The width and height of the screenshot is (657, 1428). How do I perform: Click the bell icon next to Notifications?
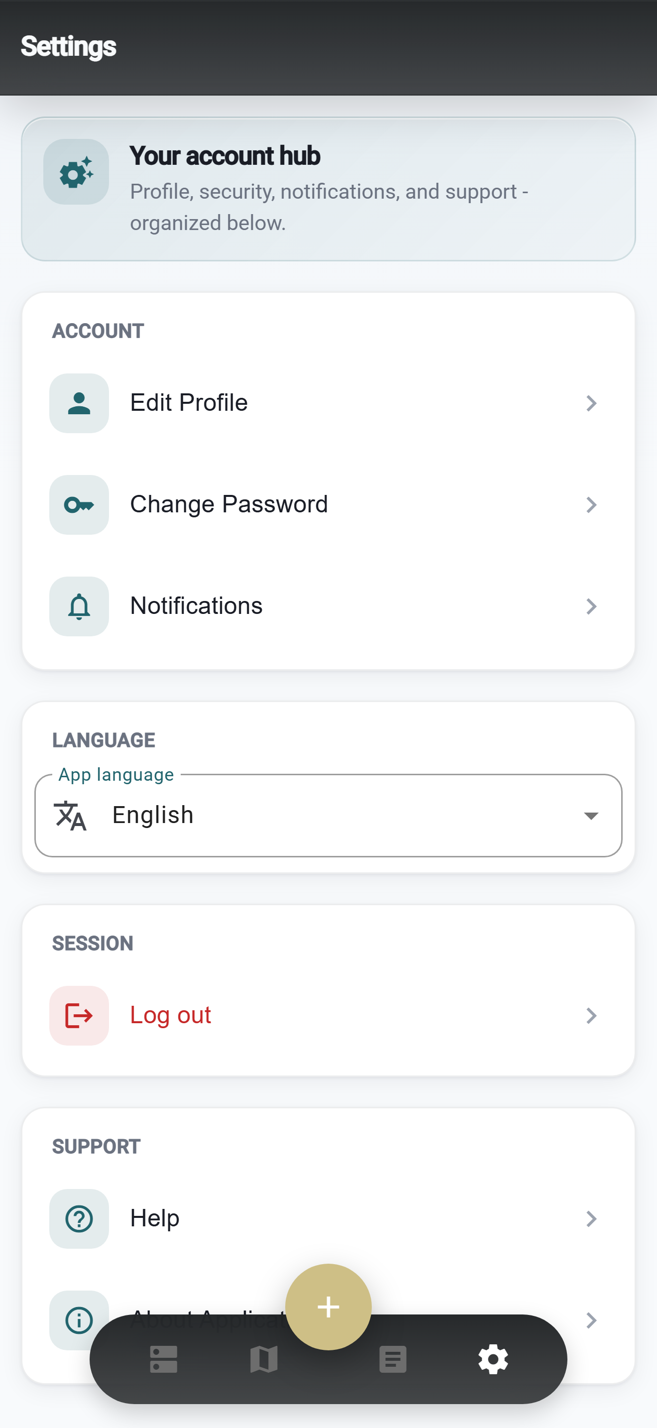(79, 606)
